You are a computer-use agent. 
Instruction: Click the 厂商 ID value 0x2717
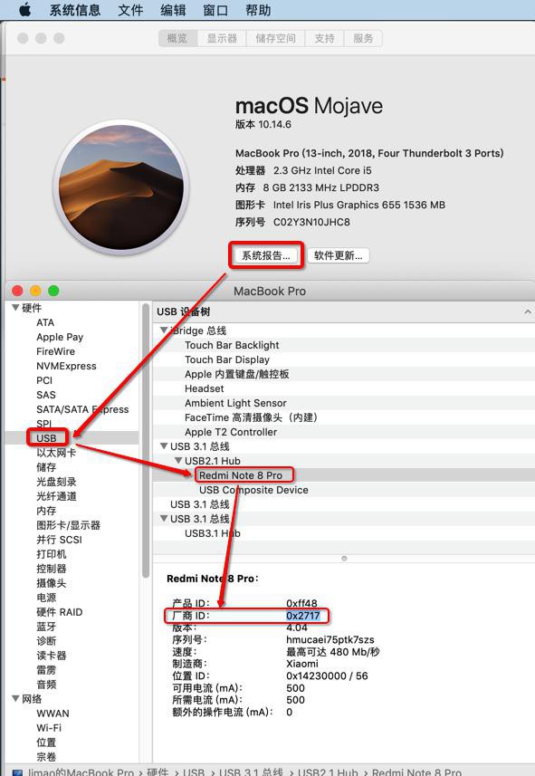click(x=303, y=615)
